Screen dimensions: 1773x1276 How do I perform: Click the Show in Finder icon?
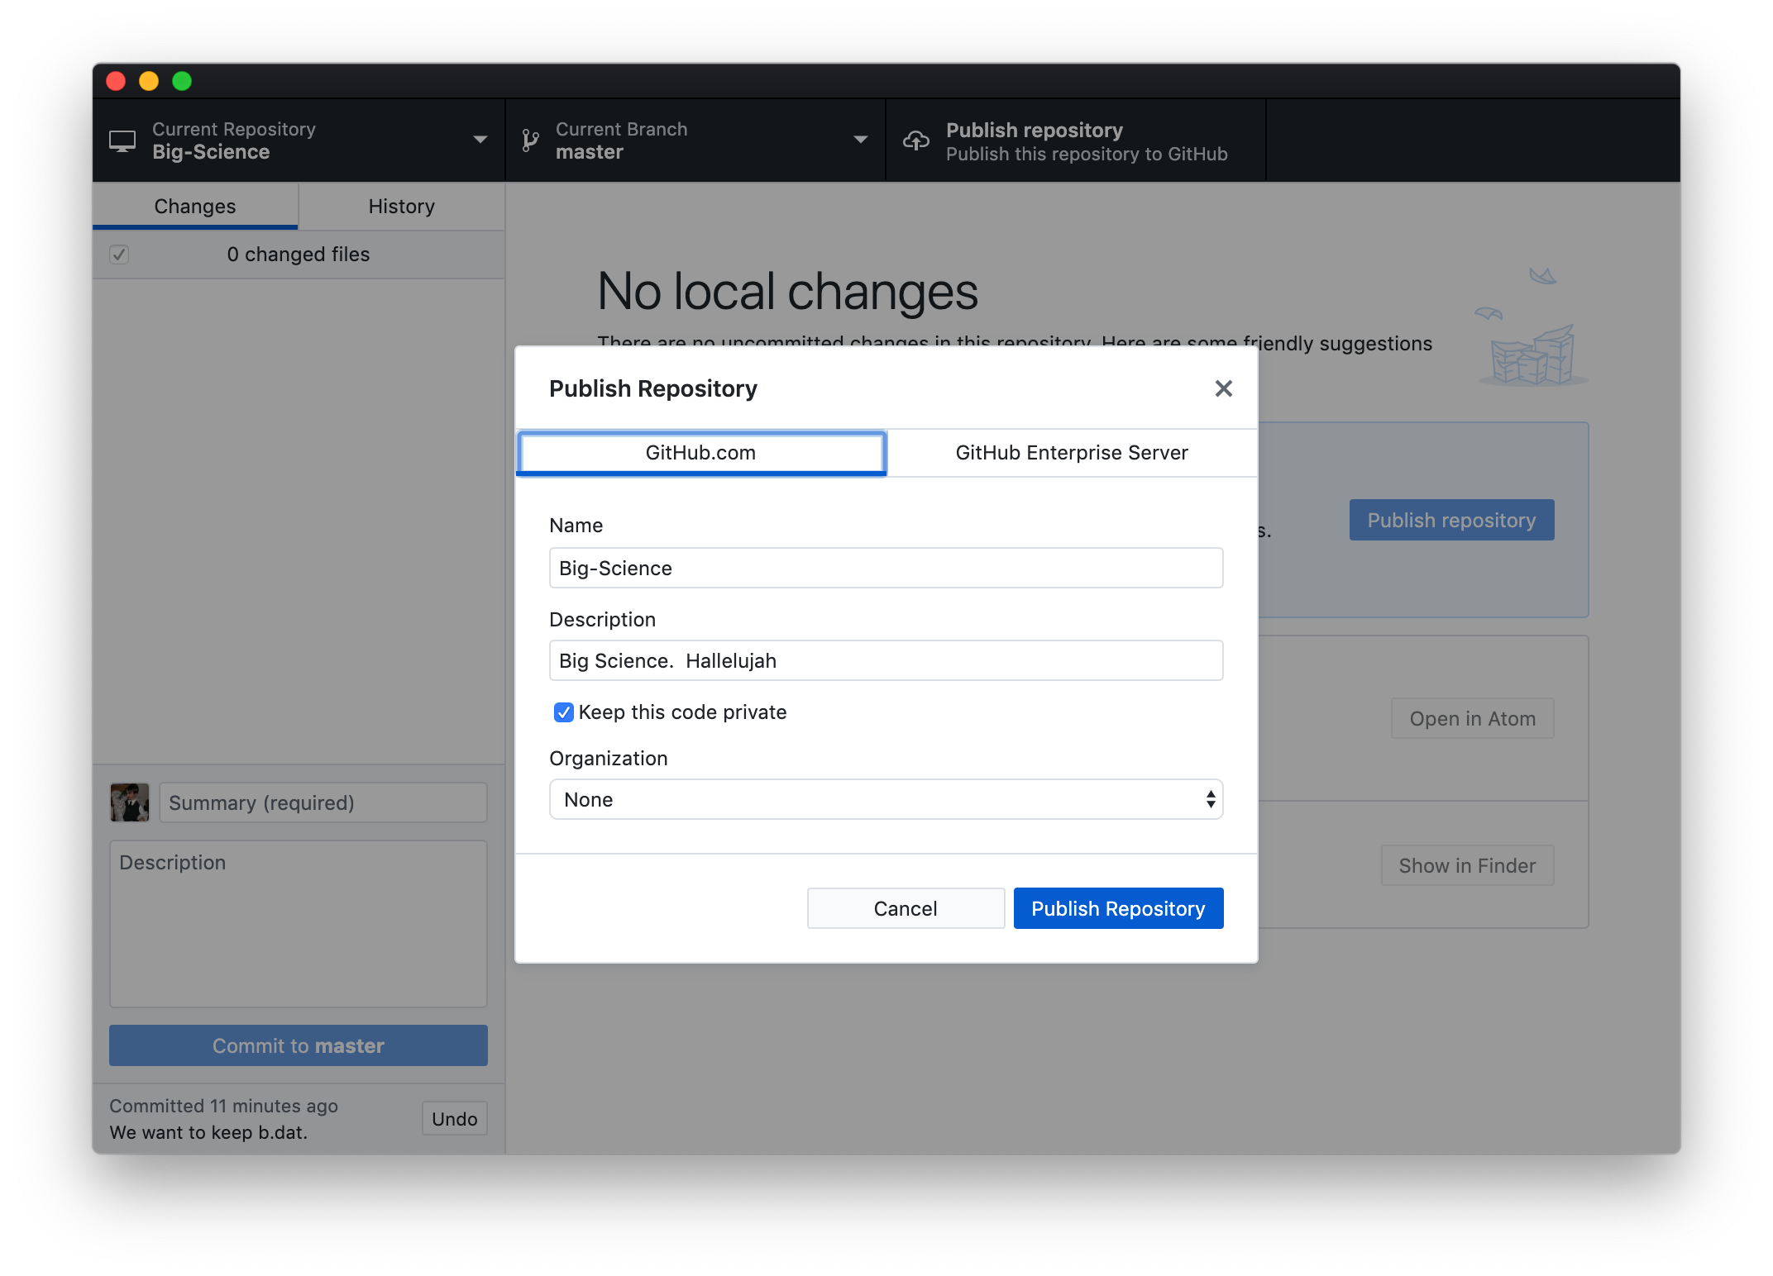(x=1467, y=865)
